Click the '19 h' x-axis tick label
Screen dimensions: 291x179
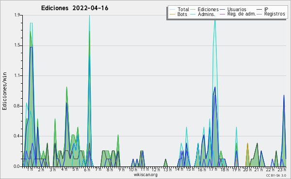pos(236,169)
